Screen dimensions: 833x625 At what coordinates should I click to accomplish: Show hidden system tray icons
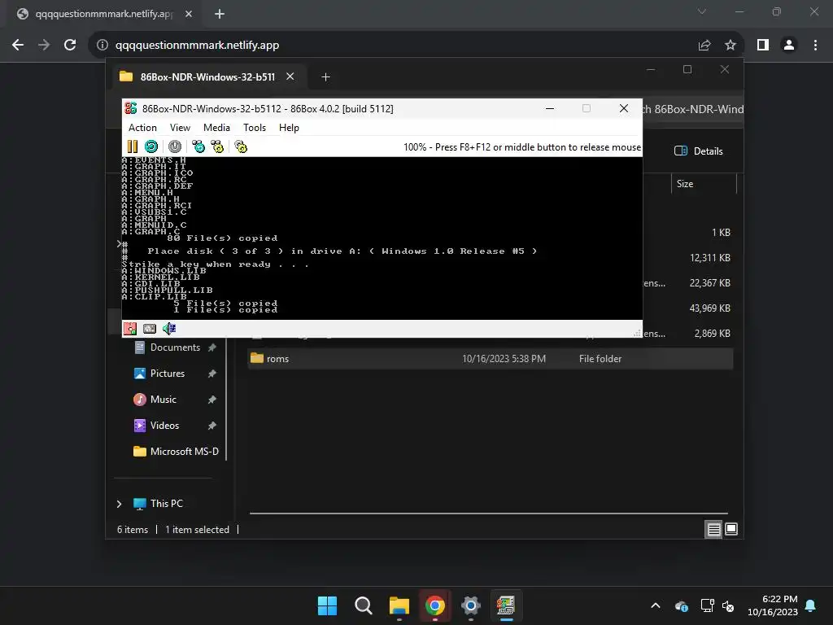pyautogui.click(x=656, y=605)
